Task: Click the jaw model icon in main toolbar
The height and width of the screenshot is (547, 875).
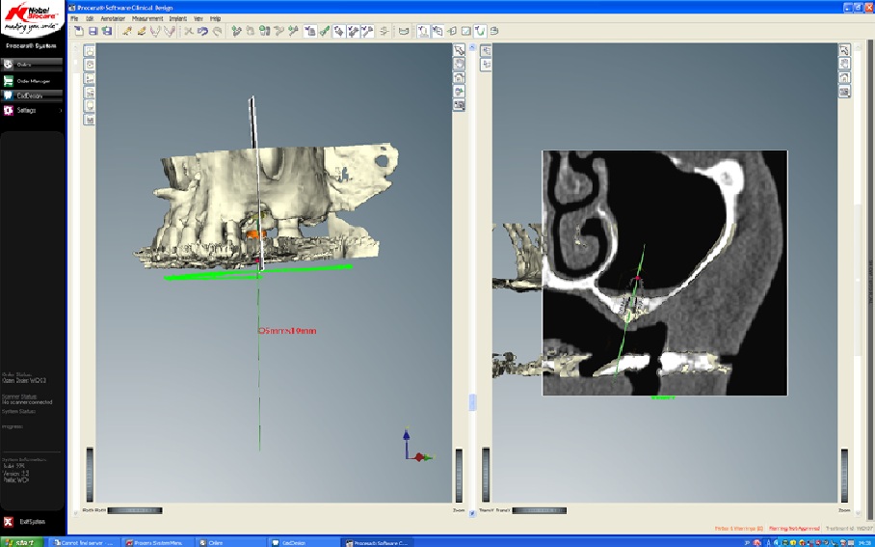Action: 404,31
